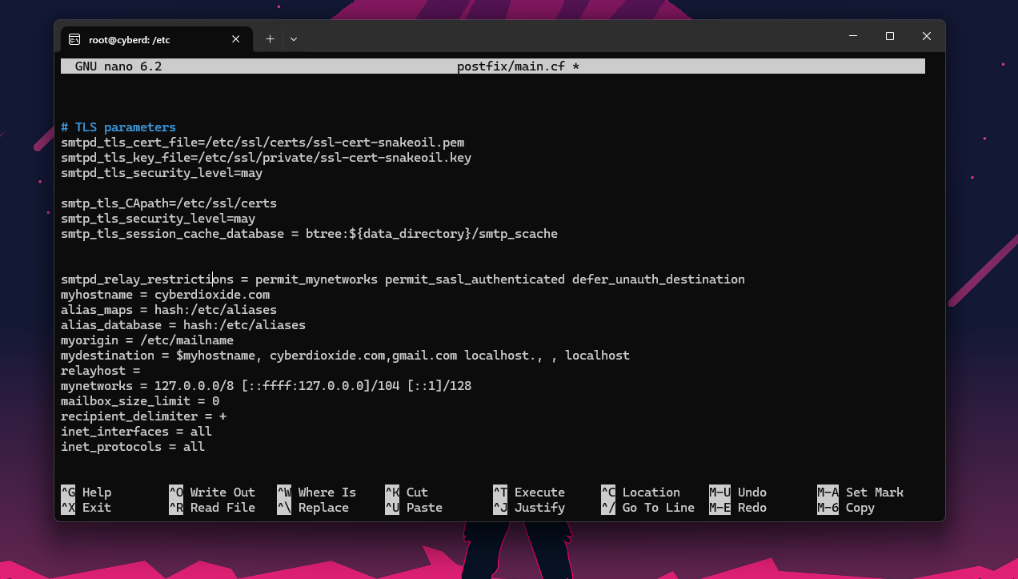Image resolution: width=1018 pixels, height=579 pixels.
Task: Click the alias_database line
Action: (183, 325)
